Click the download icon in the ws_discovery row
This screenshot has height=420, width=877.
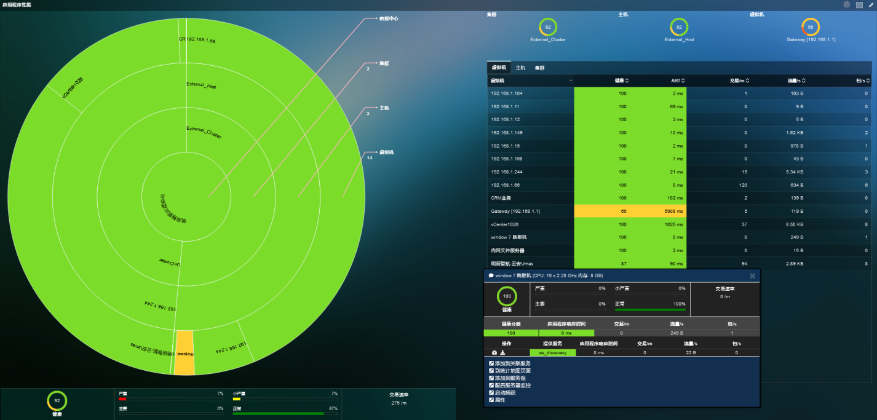pos(502,352)
